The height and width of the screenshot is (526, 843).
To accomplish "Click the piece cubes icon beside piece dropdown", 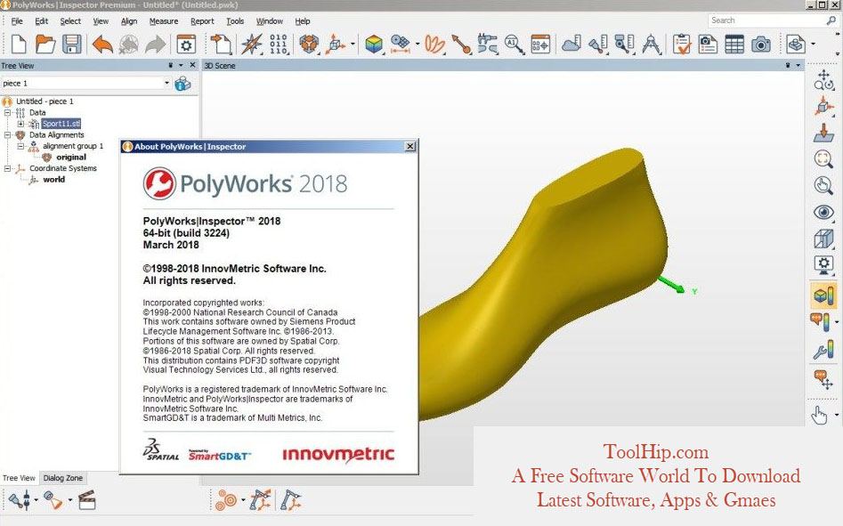I will tap(182, 84).
